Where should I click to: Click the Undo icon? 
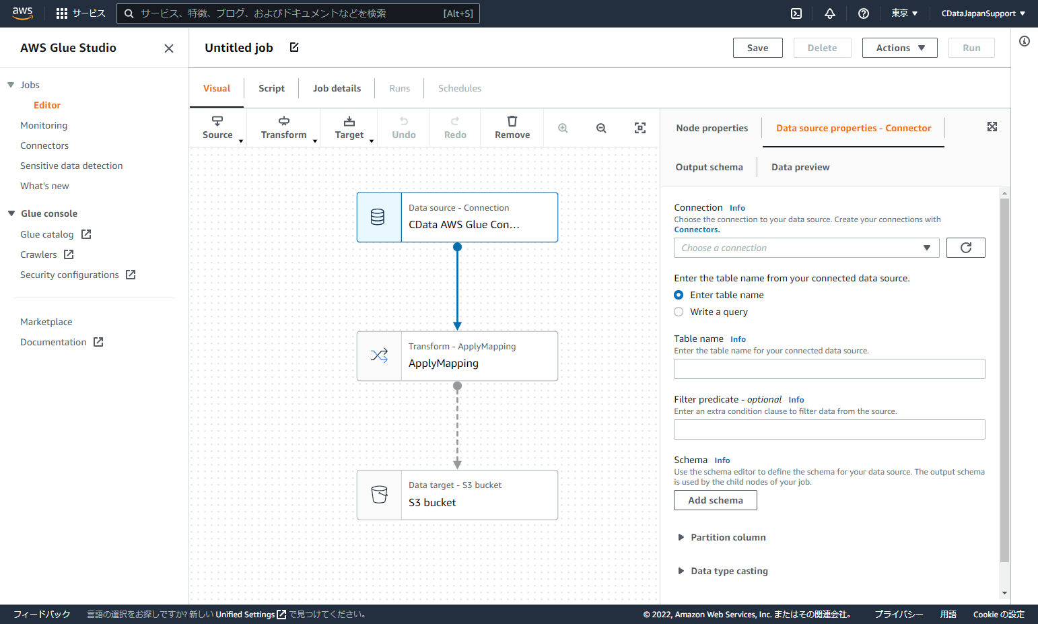403,128
